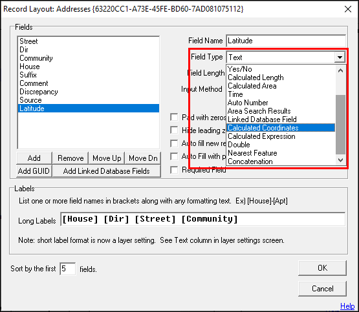Open the Help link
359x312 pixels.
pos(347,306)
